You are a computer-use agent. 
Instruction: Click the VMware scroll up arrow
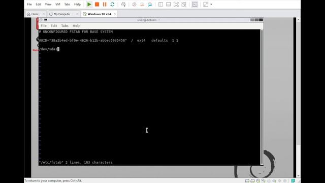coord(298,20)
